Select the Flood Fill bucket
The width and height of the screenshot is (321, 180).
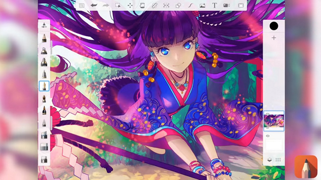click(x=142, y=5)
